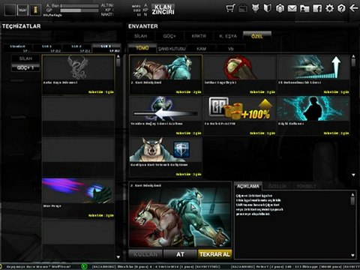Open the mail envelope icon

(292, 9)
